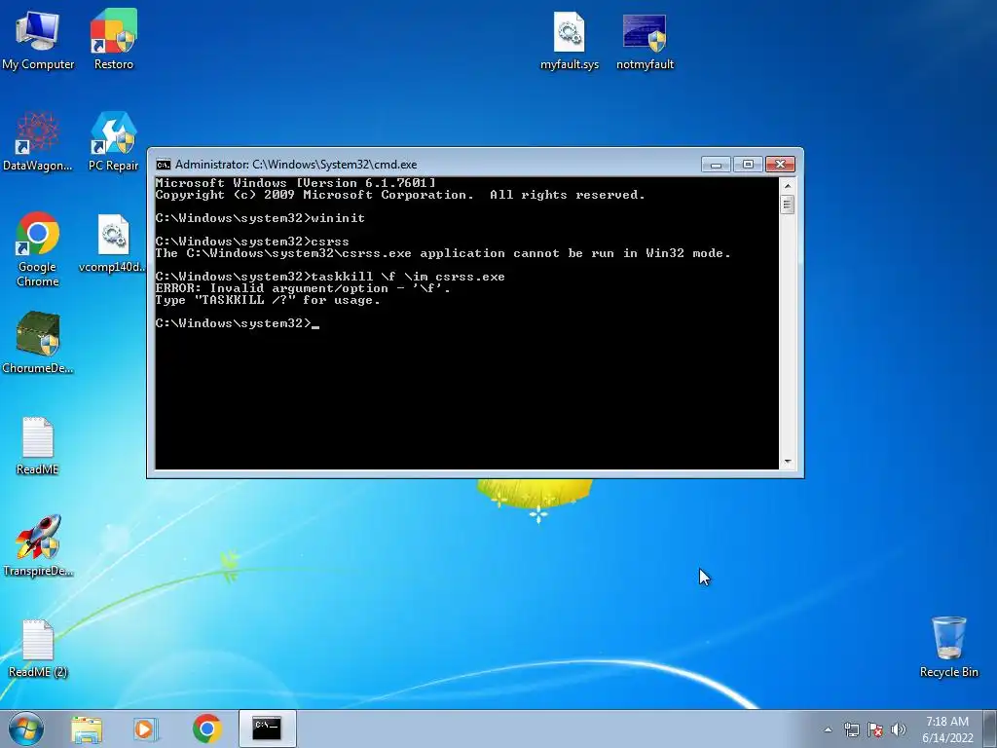The height and width of the screenshot is (748, 997).
Task: Click the cmd scrollbar thumb
Action: [x=787, y=205]
